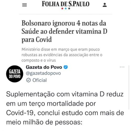Click the @gazetadopovo handle
Viewport: 131px width, 131px height.
[x=43, y=73]
